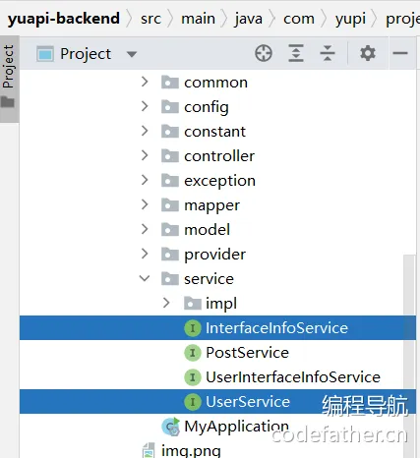Click the controller package folder icon
The height and width of the screenshot is (458, 420).
170,156
